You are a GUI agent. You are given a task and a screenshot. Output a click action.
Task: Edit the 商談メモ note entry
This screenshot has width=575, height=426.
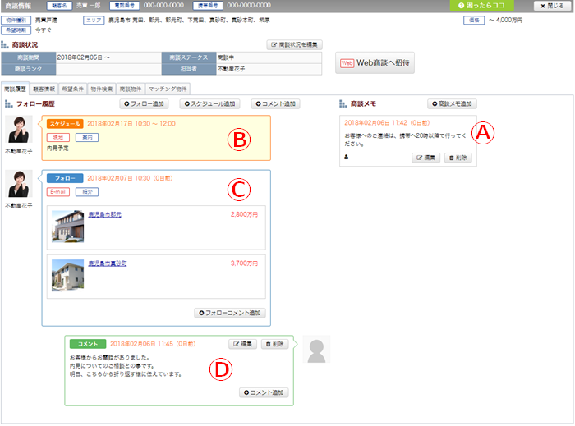point(427,157)
